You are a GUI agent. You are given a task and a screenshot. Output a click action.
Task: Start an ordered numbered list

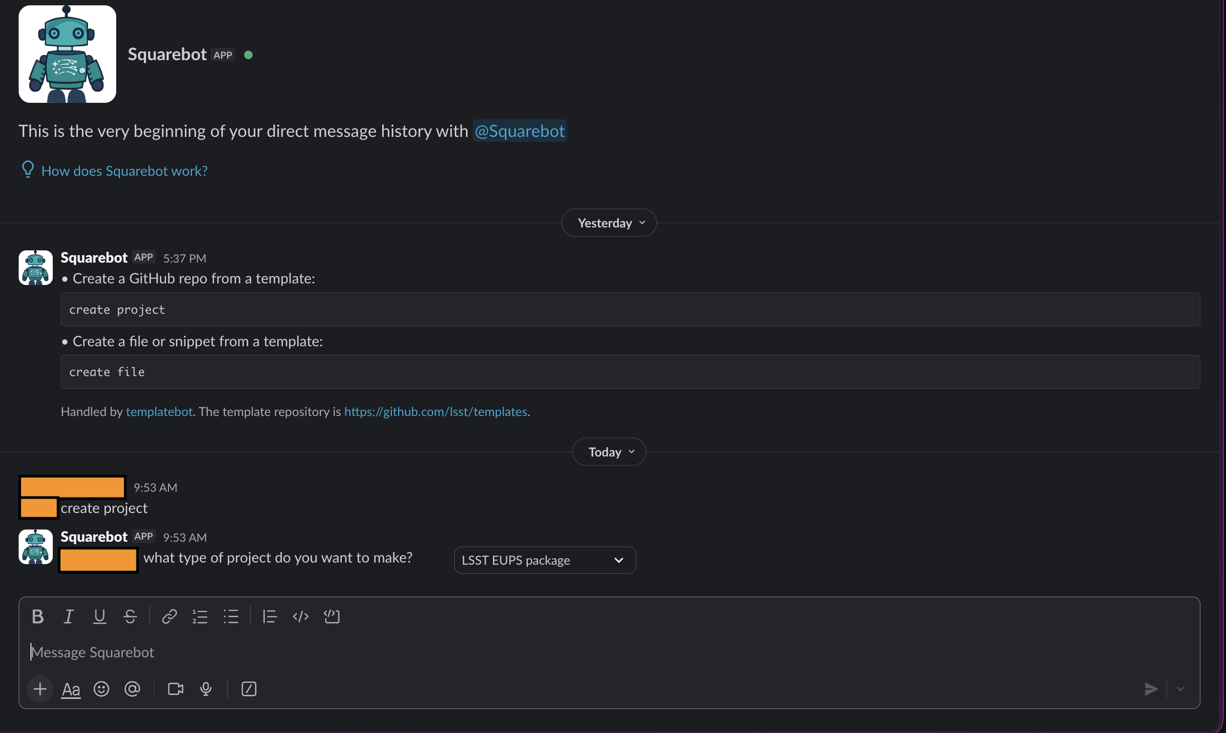(200, 616)
